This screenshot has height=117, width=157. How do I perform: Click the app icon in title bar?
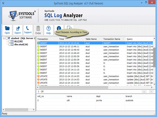(3, 3)
